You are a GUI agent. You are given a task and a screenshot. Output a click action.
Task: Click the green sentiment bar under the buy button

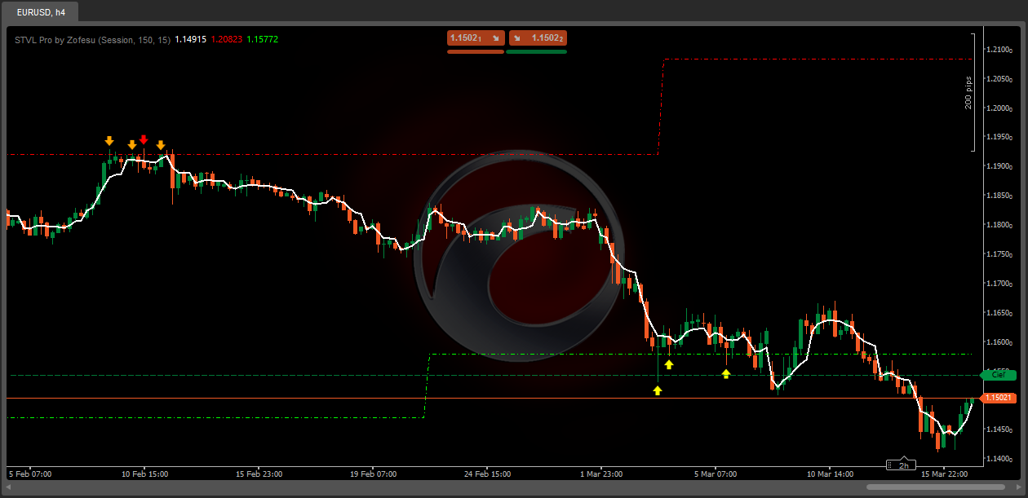click(536, 51)
